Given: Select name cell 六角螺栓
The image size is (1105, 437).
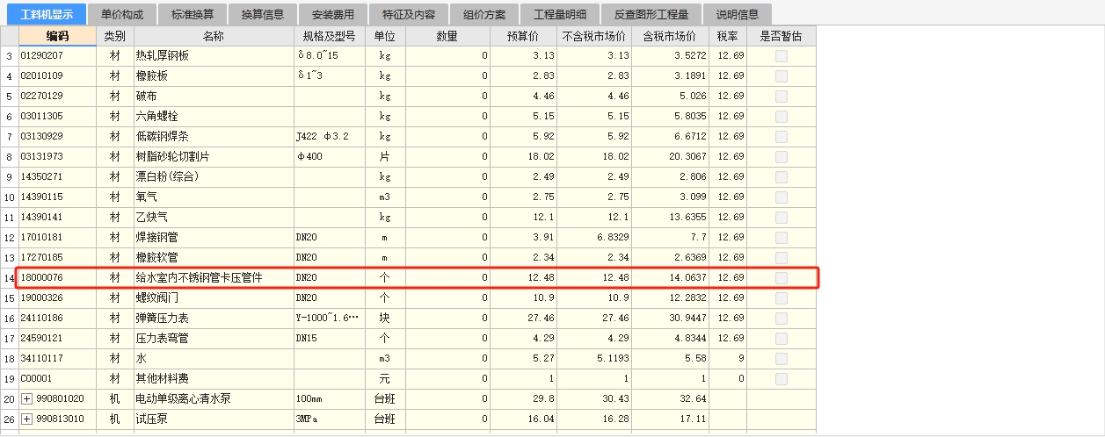Looking at the screenshot, I should point(214,116).
